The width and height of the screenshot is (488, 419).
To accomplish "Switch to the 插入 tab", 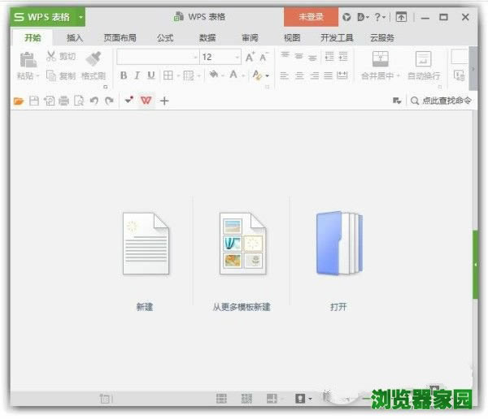I will point(75,38).
